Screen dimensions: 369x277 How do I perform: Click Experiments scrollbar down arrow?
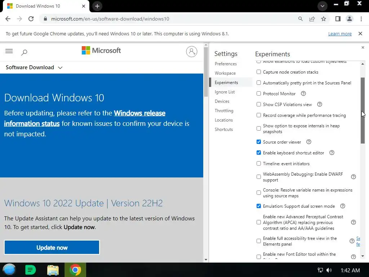[363, 256]
